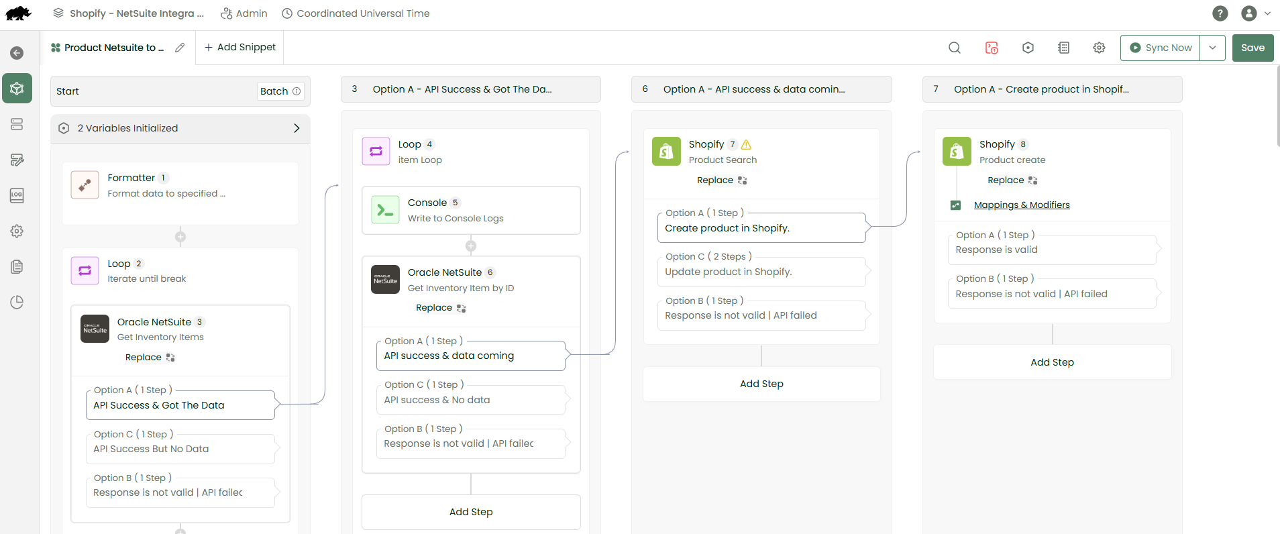Click the plus connector below Console
The width and height of the screenshot is (1280, 534).
(471, 246)
